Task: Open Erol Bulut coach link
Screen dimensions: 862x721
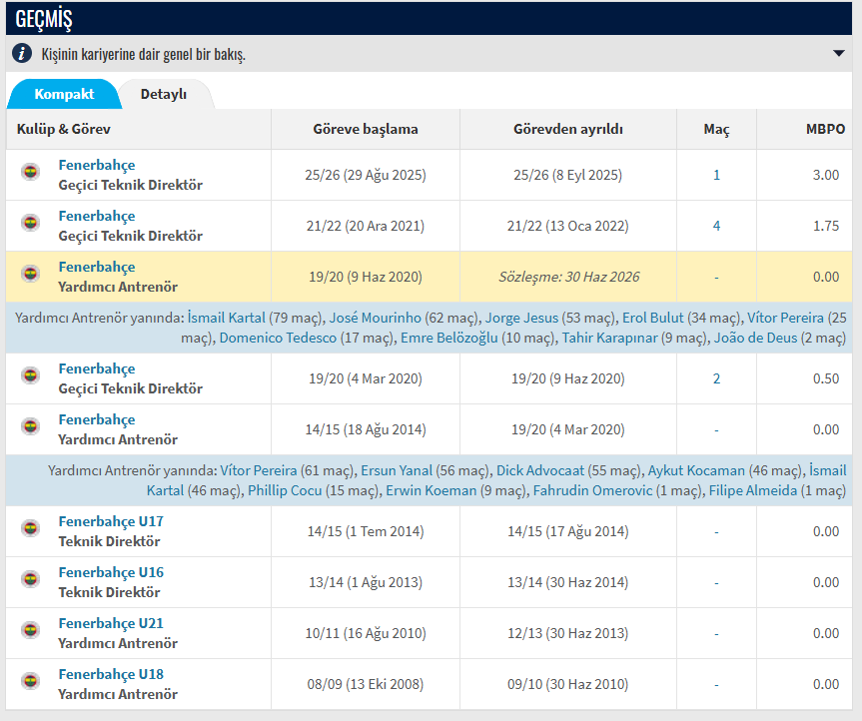Action: point(652,318)
